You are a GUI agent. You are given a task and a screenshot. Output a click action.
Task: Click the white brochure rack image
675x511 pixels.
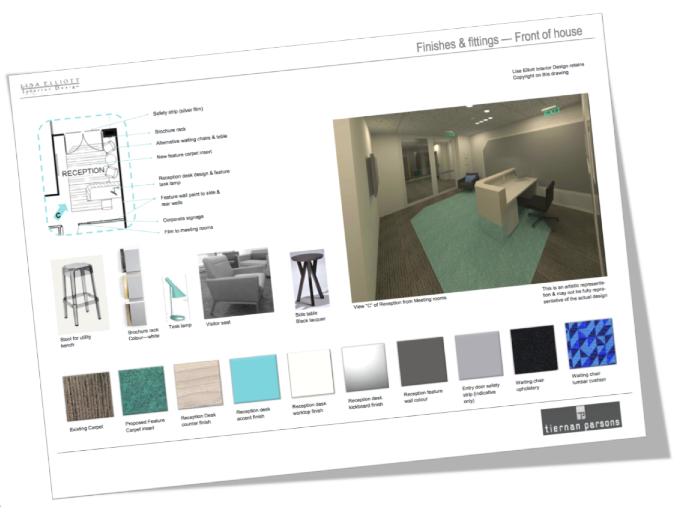point(133,287)
